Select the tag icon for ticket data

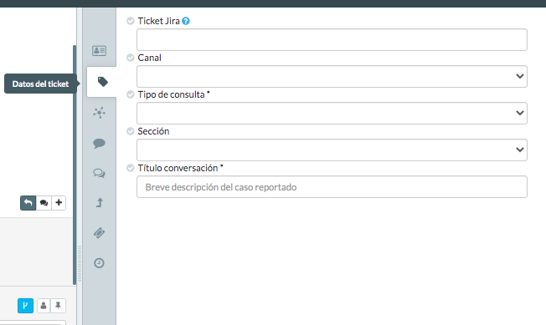[102, 82]
